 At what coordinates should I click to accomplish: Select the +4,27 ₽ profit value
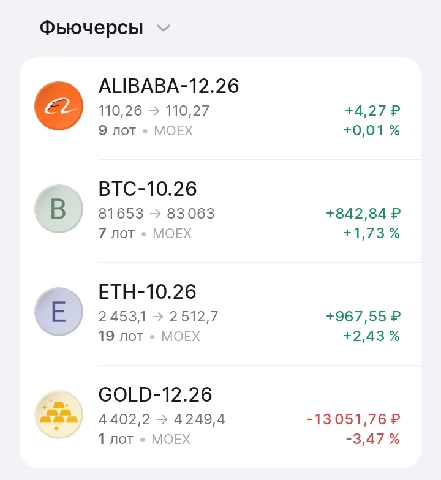[x=372, y=110]
